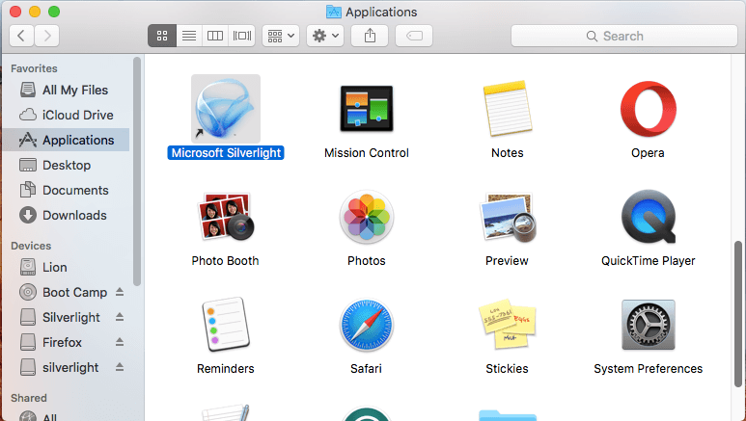Eject the lowercase silverlight volume
This screenshot has height=421, width=746.
point(120,367)
